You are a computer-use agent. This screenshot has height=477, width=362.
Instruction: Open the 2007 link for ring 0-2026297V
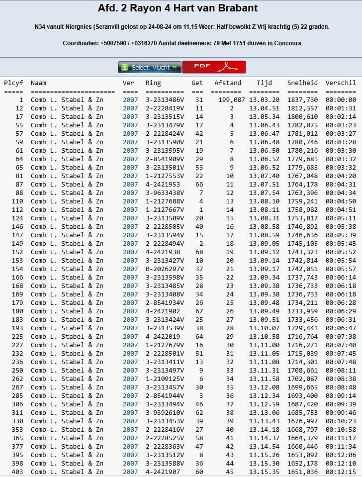pos(130,269)
